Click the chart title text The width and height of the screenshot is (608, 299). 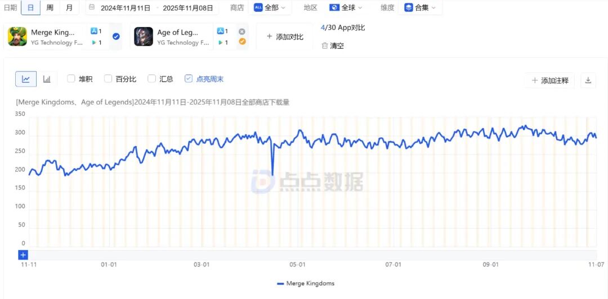tap(153, 103)
